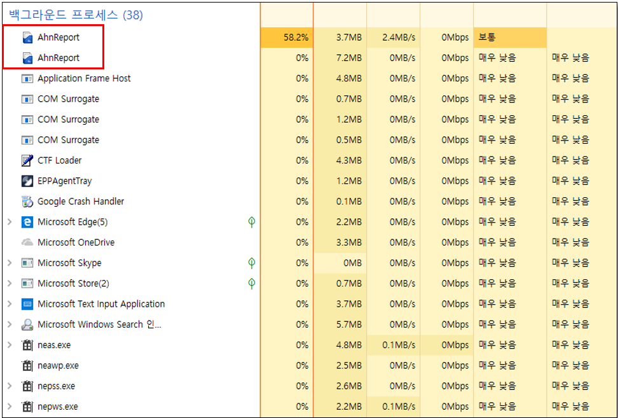Click the 2.5MB memory value for neawp.exe
Screen dimensions: 618x418
pos(349,366)
